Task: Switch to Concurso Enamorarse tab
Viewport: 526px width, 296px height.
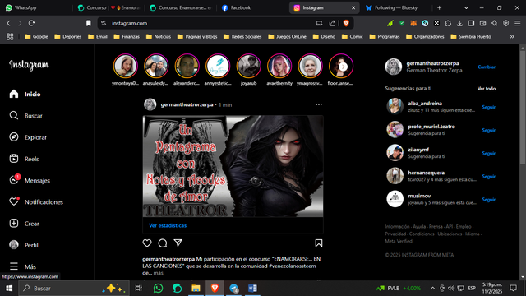Action: tap(181, 7)
